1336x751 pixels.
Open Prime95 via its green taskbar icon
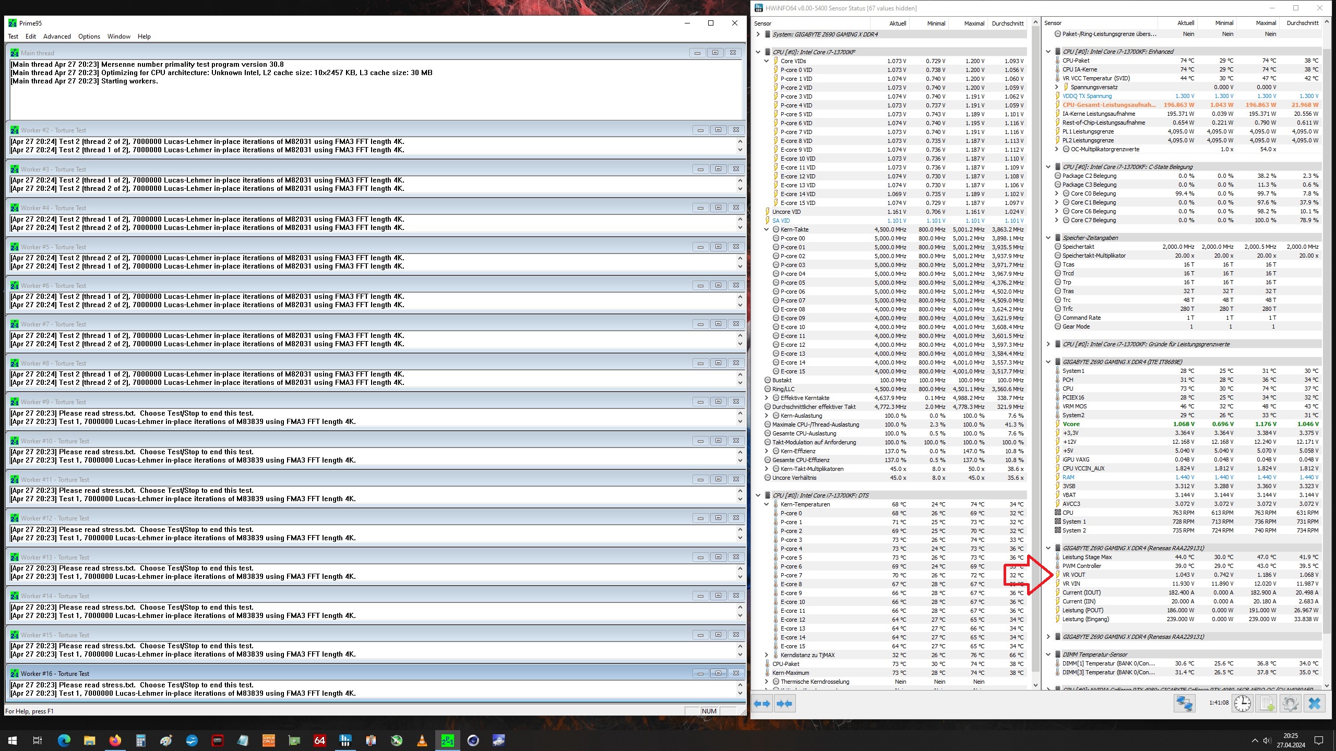coord(447,740)
